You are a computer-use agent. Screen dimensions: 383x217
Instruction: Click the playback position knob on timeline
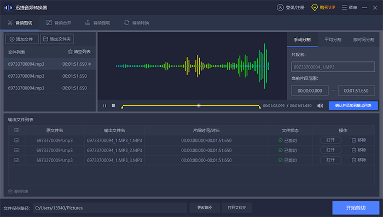point(199,106)
